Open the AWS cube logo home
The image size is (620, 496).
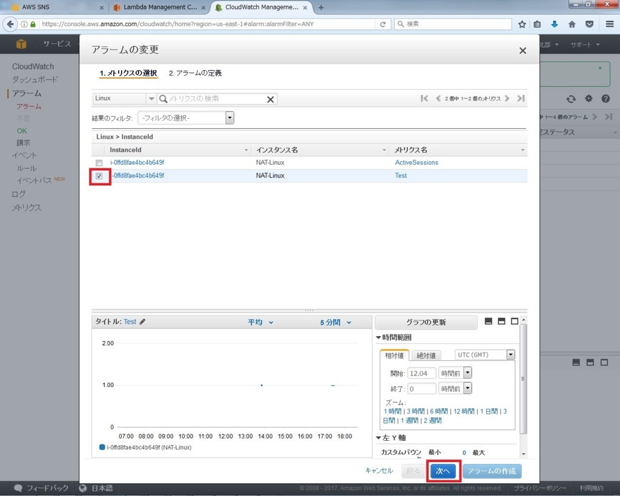[x=21, y=44]
